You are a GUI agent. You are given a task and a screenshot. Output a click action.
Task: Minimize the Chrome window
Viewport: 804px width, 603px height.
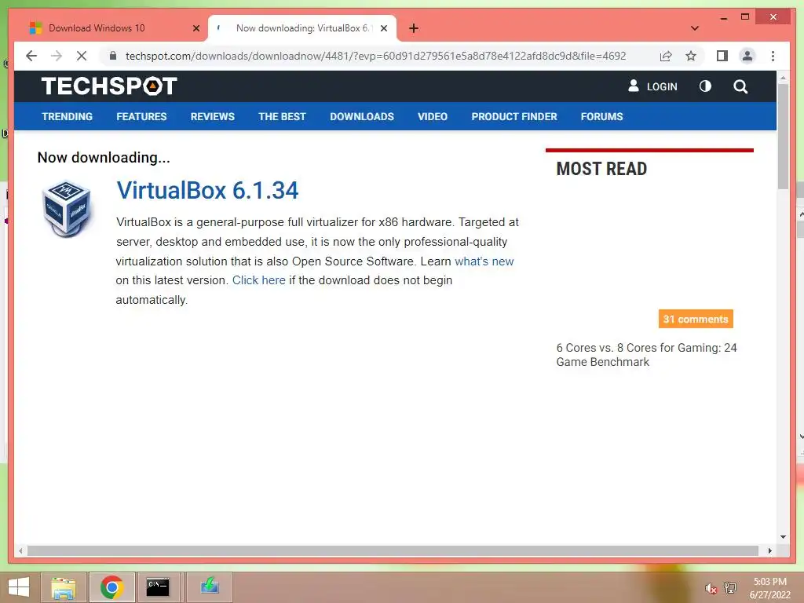tap(723, 17)
